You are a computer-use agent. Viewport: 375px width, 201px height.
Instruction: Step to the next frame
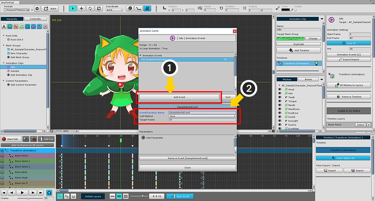coord(33,193)
